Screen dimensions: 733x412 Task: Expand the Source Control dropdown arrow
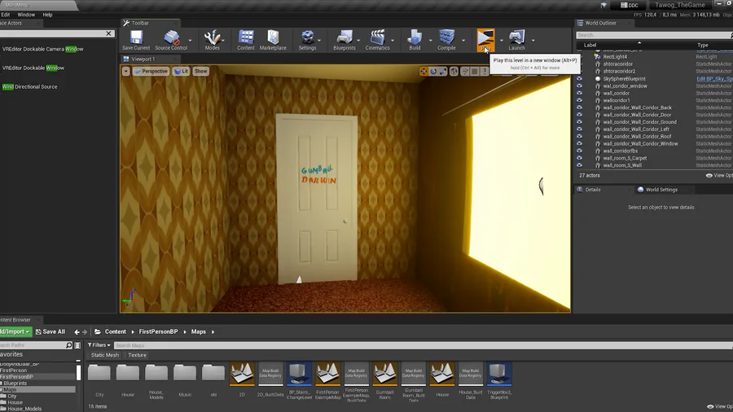pos(190,40)
